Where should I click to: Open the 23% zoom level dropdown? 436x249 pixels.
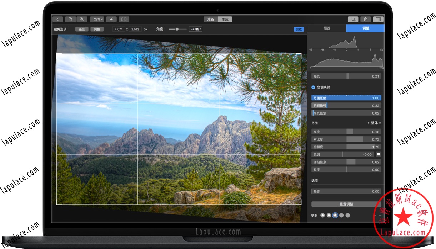pos(97,19)
